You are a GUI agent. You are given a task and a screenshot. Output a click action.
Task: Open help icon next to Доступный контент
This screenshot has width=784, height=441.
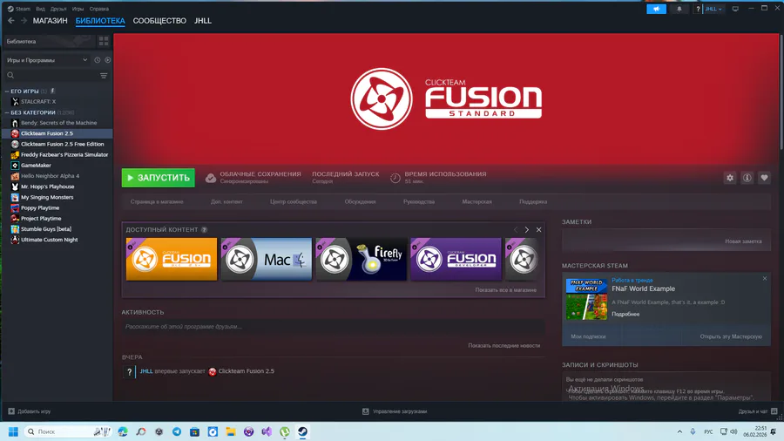[204, 229]
